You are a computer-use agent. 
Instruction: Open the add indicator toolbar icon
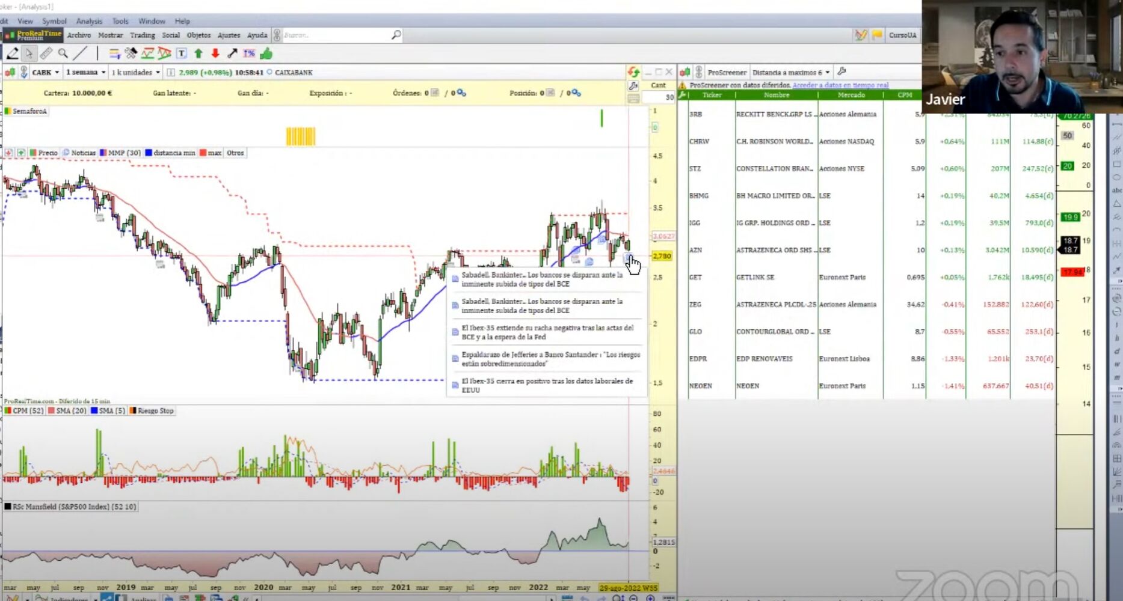[x=114, y=54]
